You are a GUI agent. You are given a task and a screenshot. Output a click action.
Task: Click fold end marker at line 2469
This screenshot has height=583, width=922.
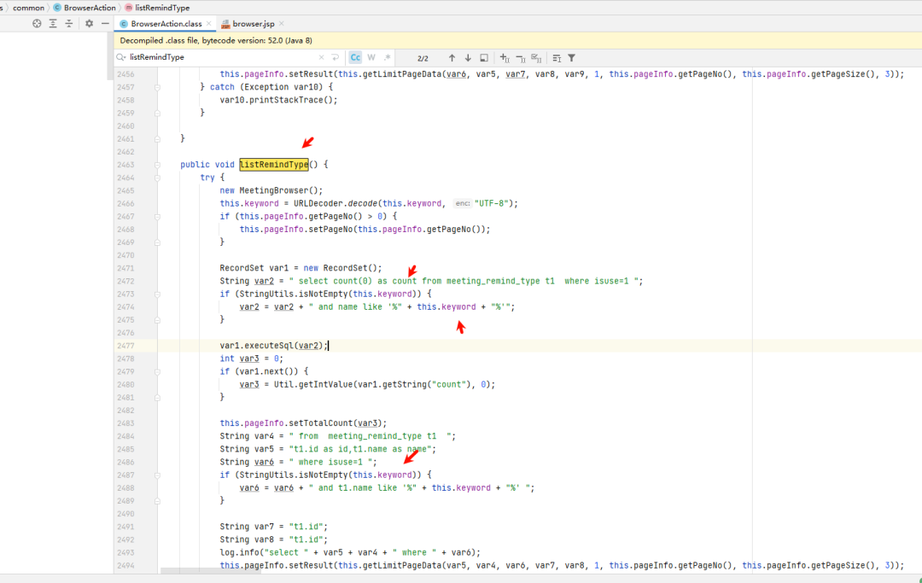click(157, 242)
